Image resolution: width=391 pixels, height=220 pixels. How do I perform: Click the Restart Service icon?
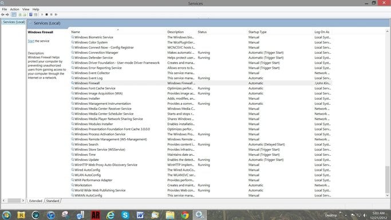point(56,15)
